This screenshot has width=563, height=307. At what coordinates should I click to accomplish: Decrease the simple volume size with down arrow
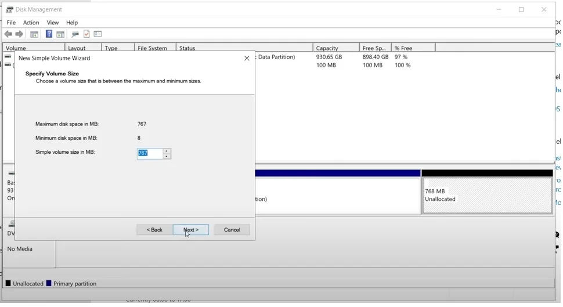click(166, 156)
